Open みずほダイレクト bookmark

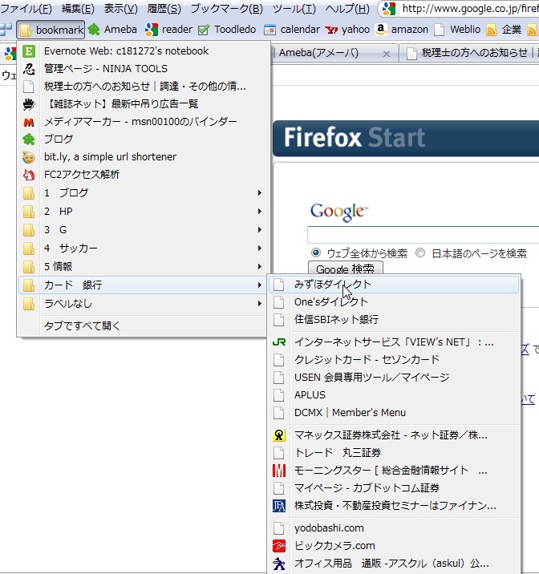pyautogui.click(x=394, y=285)
